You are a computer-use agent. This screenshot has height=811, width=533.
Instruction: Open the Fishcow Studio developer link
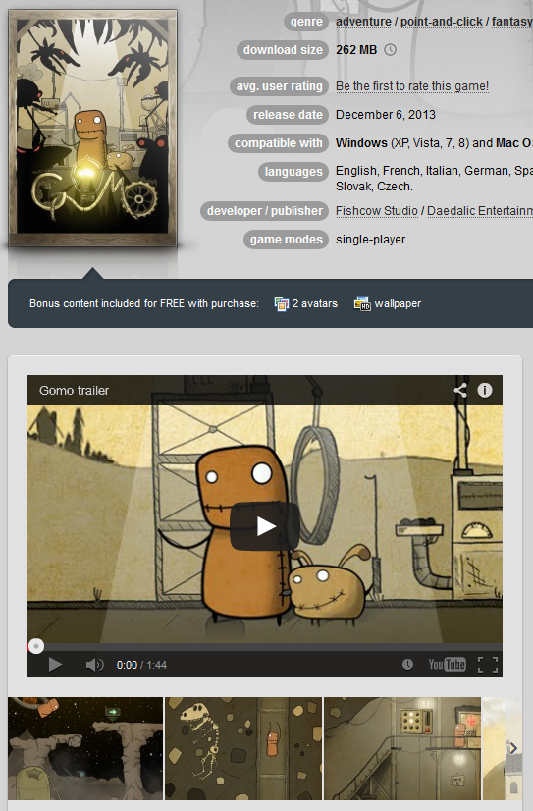coord(376,211)
